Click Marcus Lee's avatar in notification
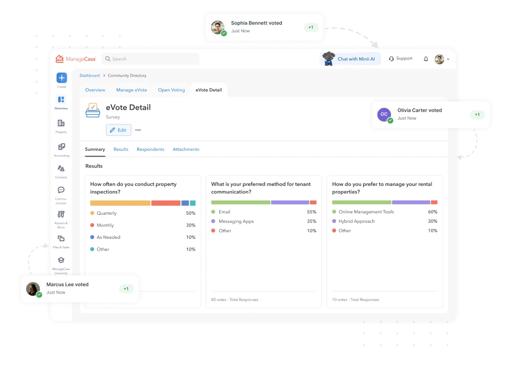The height and width of the screenshot is (368, 511). pos(33,289)
